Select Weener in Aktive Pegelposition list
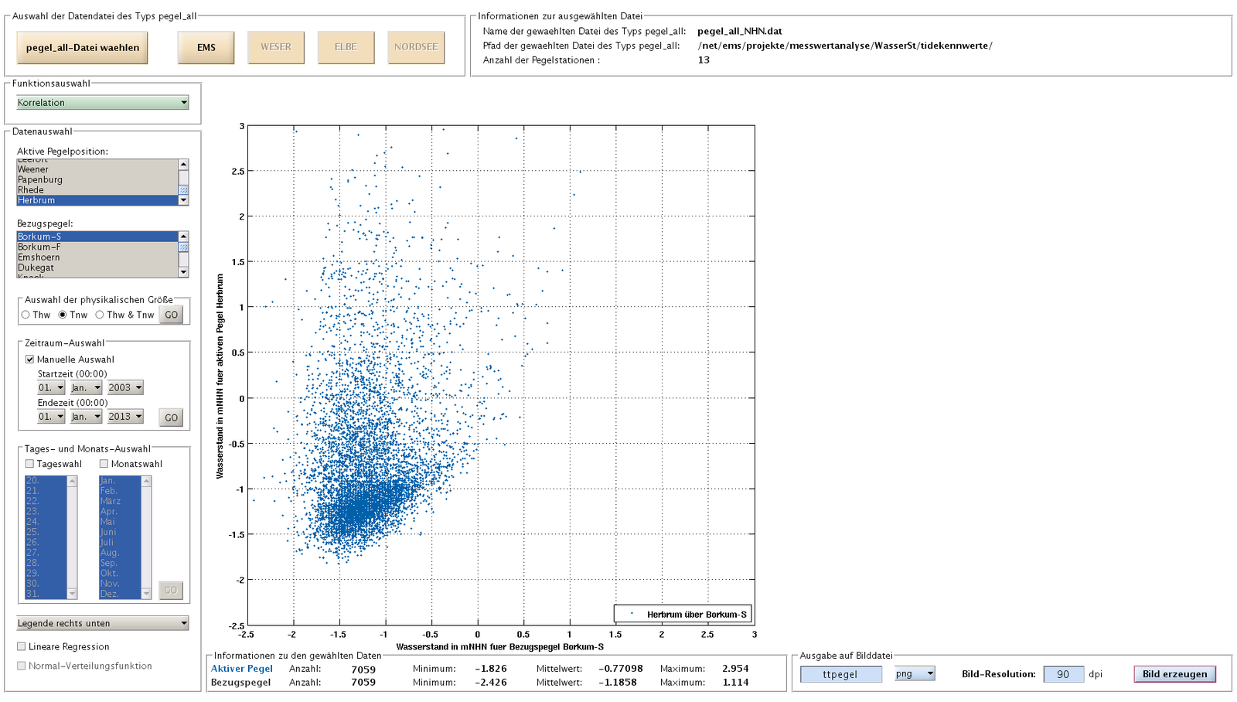The height and width of the screenshot is (702, 1237). pyautogui.click(x=97, y=169)
